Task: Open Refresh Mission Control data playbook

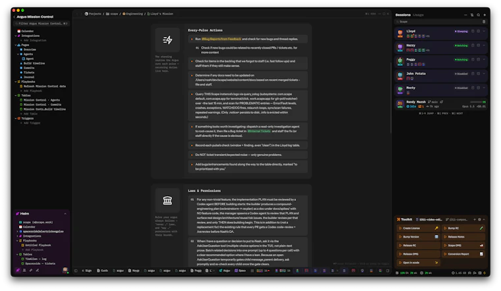Action: click(x=43, y=86)
